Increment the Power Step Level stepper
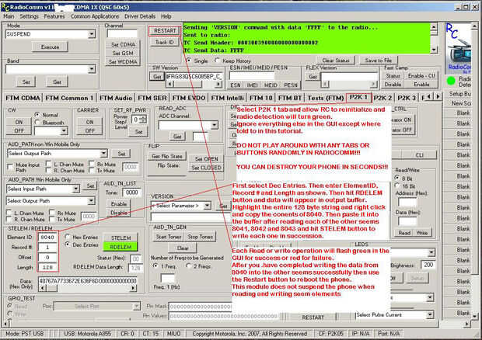The image size is (482, 340). 142,117
